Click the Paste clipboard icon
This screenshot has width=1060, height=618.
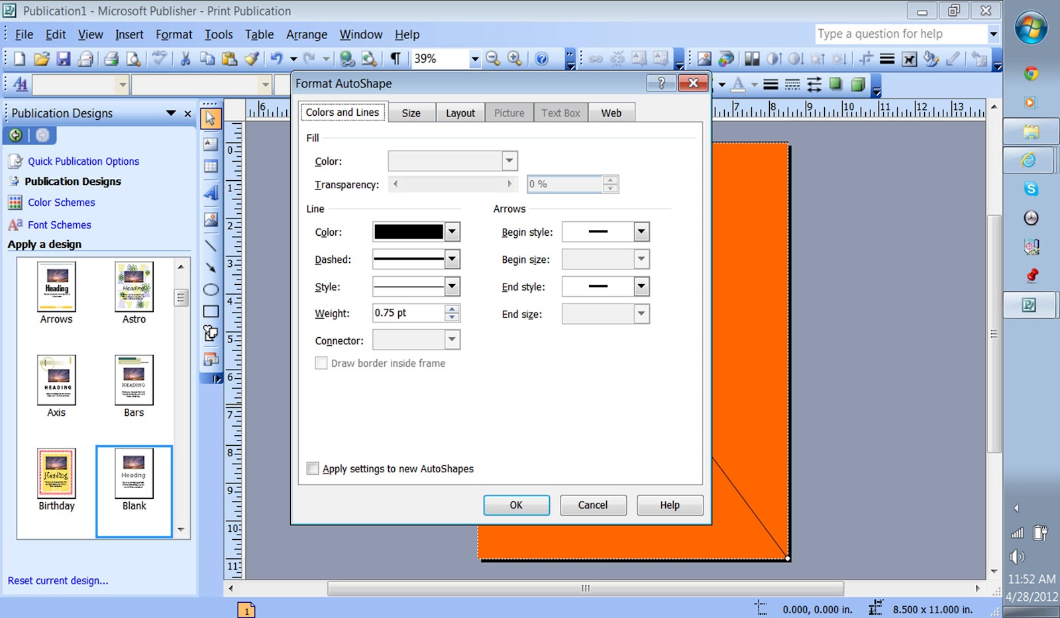(x=229, y=59)
